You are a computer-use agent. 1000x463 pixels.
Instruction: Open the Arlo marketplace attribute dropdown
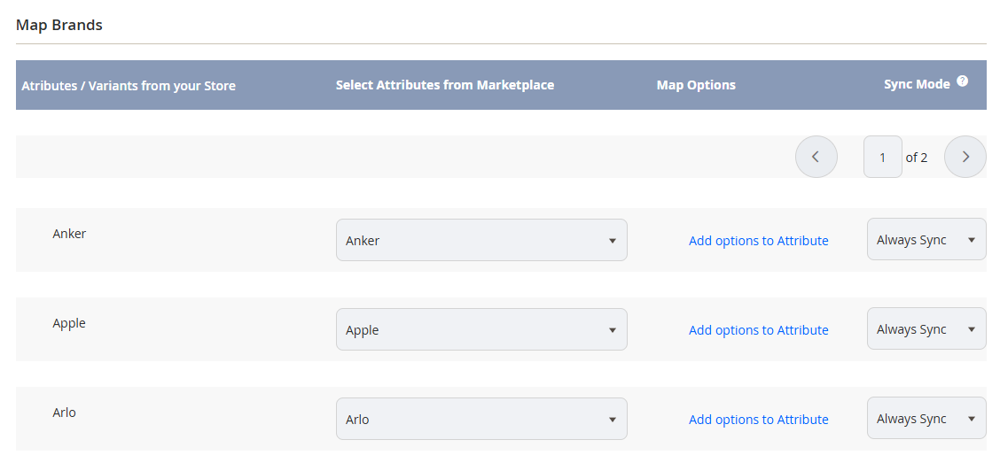pos(481,419)
